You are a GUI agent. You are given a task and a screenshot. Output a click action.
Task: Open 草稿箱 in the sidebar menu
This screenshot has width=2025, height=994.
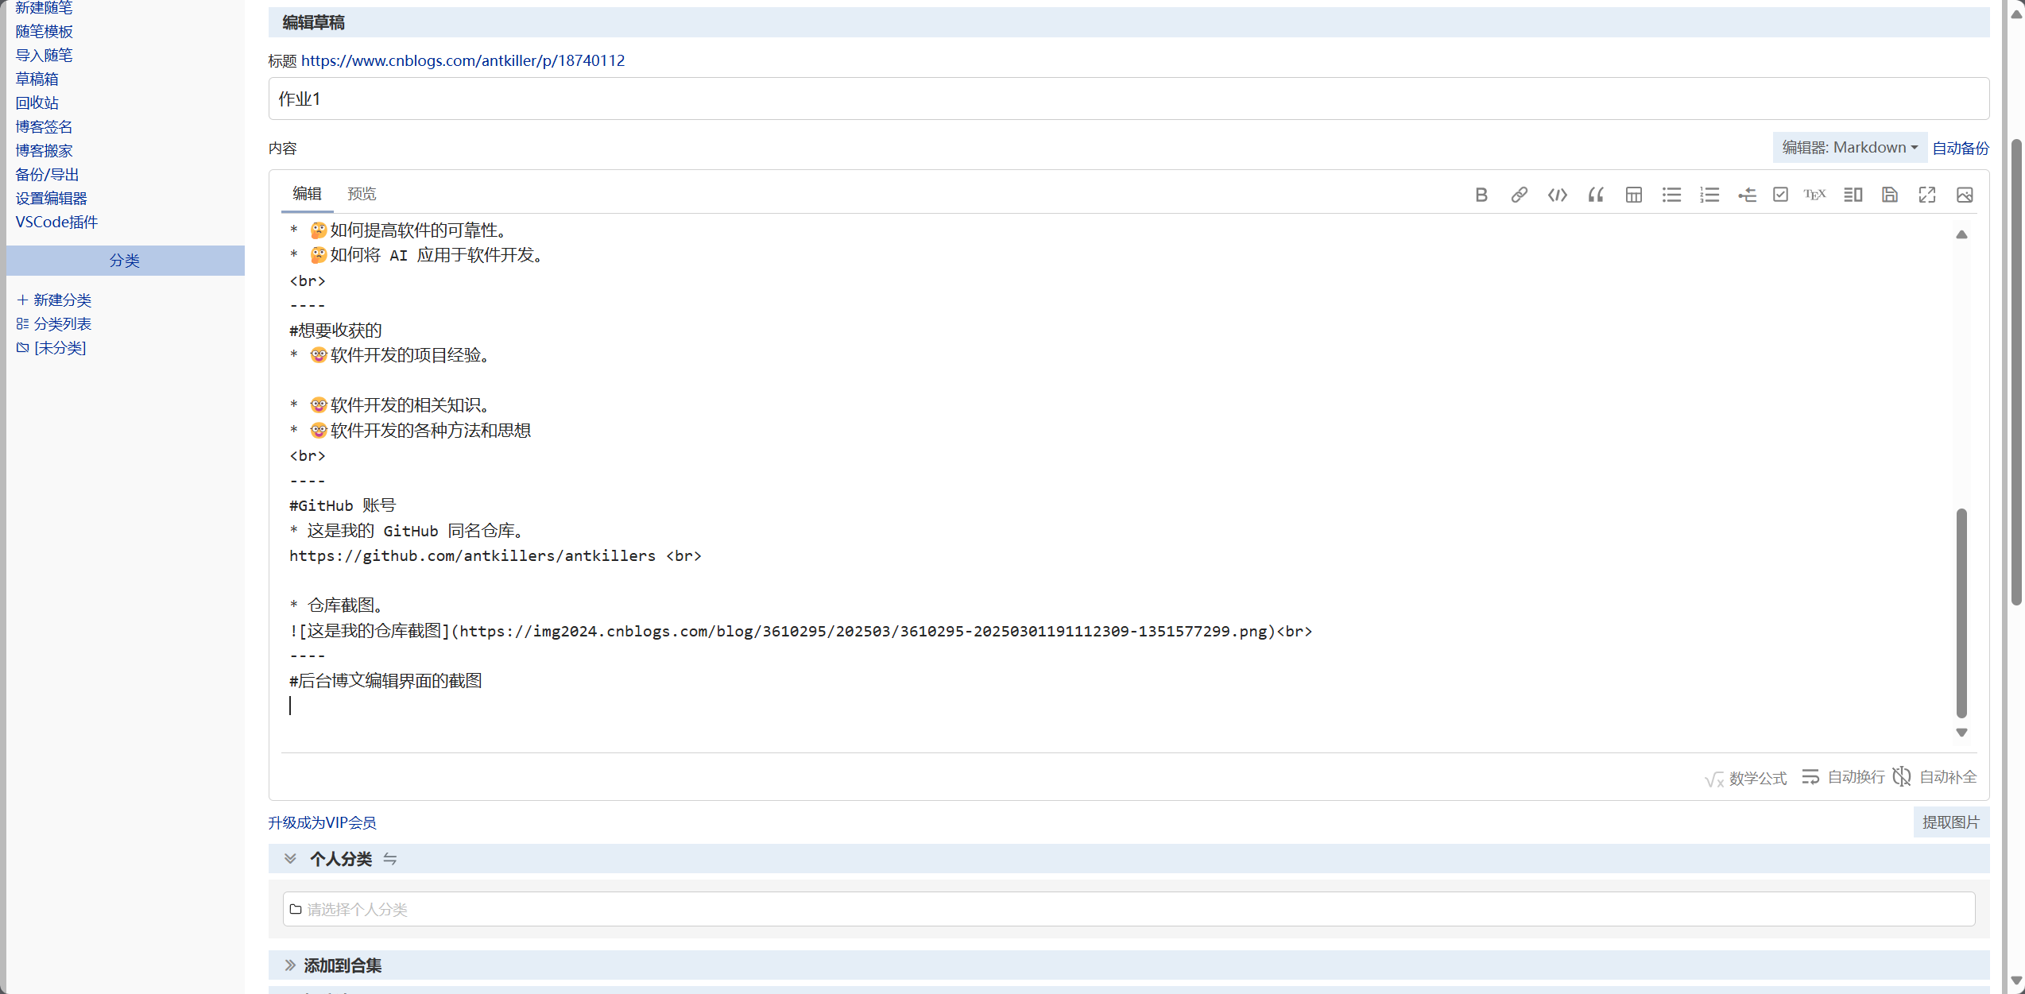[x=37, y=79]
